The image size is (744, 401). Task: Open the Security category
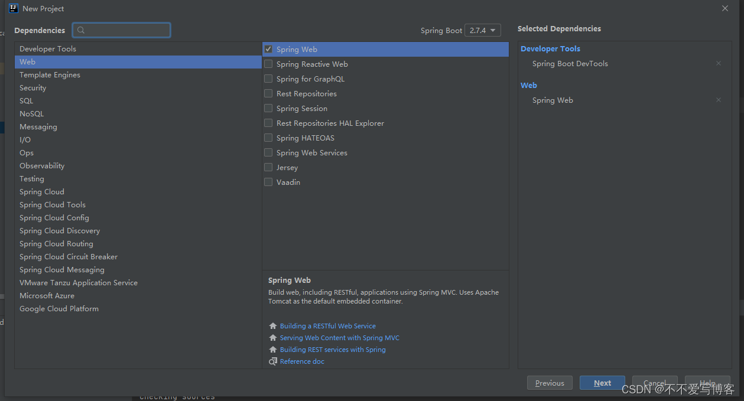(138, 88)
